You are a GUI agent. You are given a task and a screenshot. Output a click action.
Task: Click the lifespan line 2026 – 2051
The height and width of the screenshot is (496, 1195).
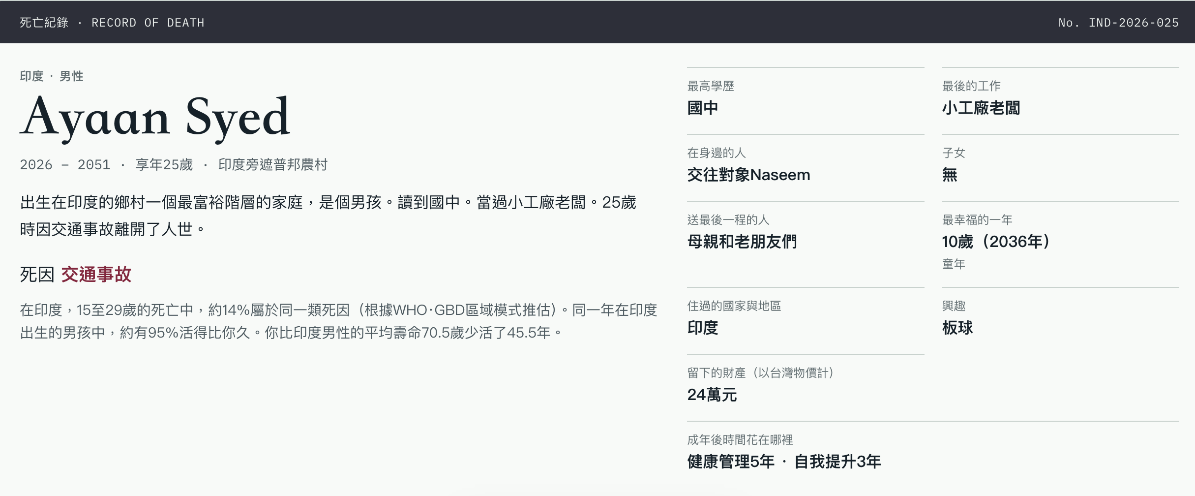(65, 164)
